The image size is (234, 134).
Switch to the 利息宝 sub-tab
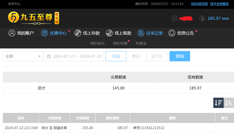coord(141,43)
